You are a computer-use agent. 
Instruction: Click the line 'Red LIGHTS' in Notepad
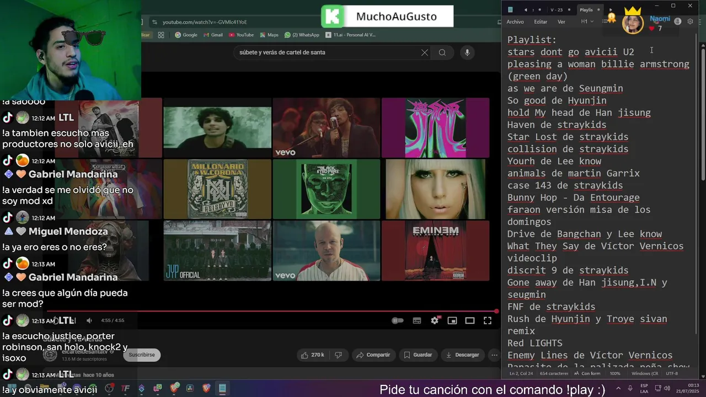(535, 343)
